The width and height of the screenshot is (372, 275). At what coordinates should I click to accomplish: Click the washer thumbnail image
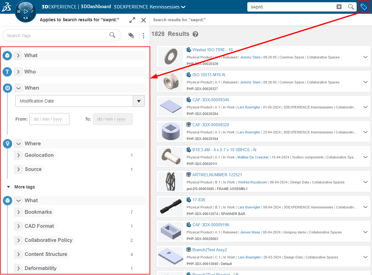click(x=171, y=57)
